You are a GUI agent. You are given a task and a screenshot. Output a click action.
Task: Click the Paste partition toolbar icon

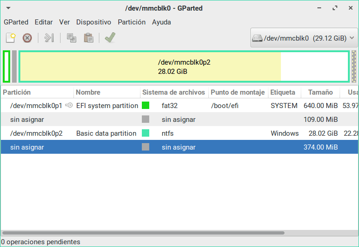88,38
